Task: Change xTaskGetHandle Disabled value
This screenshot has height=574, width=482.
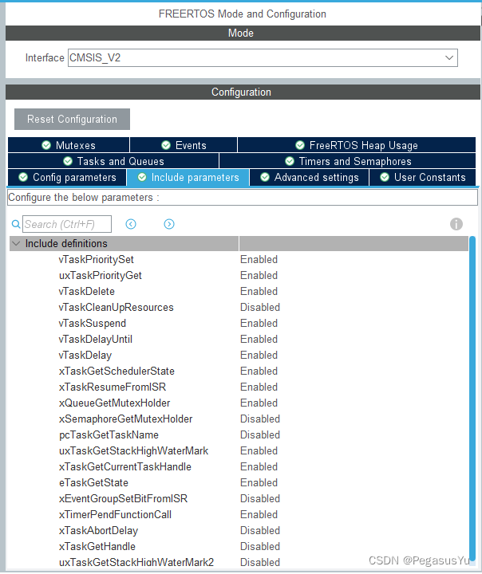Action: click(x=260, y=546)
